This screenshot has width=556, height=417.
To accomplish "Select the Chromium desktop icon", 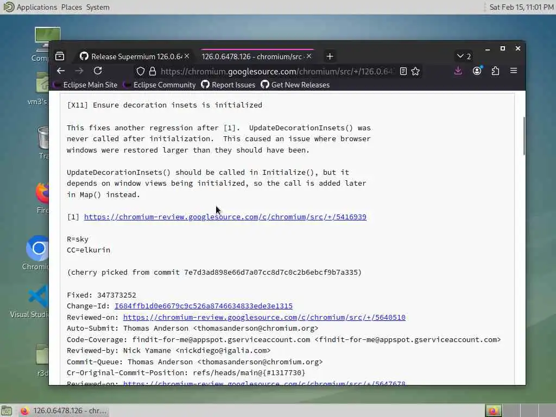I will pos(37,252).
